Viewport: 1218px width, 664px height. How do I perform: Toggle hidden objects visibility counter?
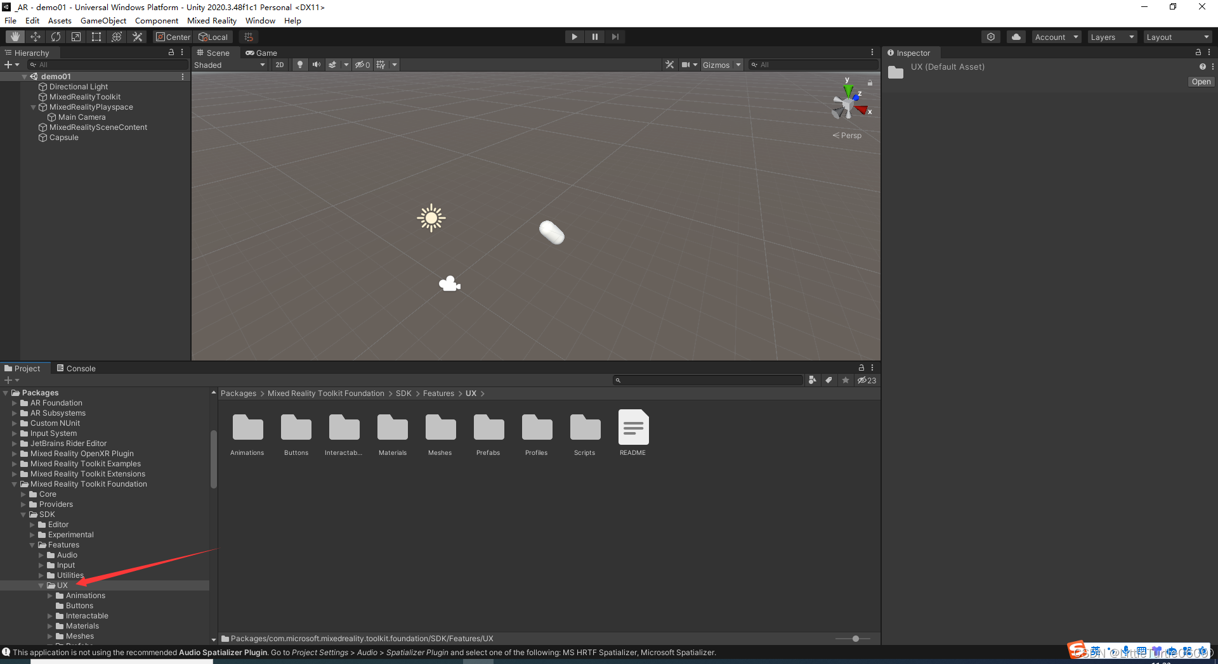point(362,65)
